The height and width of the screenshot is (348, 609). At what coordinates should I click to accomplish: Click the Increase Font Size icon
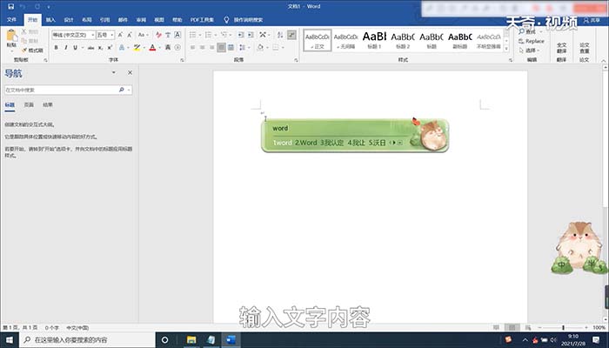[120, 35]
